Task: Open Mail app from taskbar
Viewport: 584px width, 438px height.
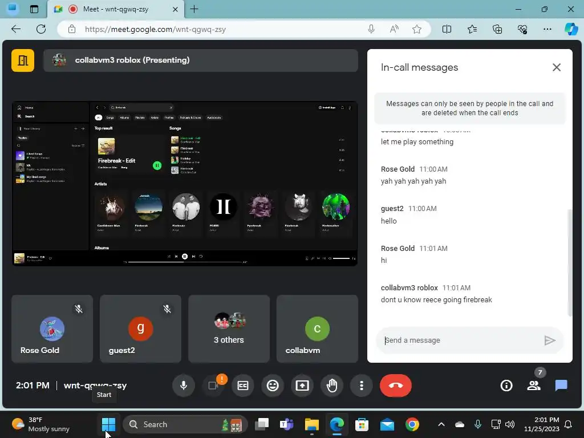Action: (387, 424)
